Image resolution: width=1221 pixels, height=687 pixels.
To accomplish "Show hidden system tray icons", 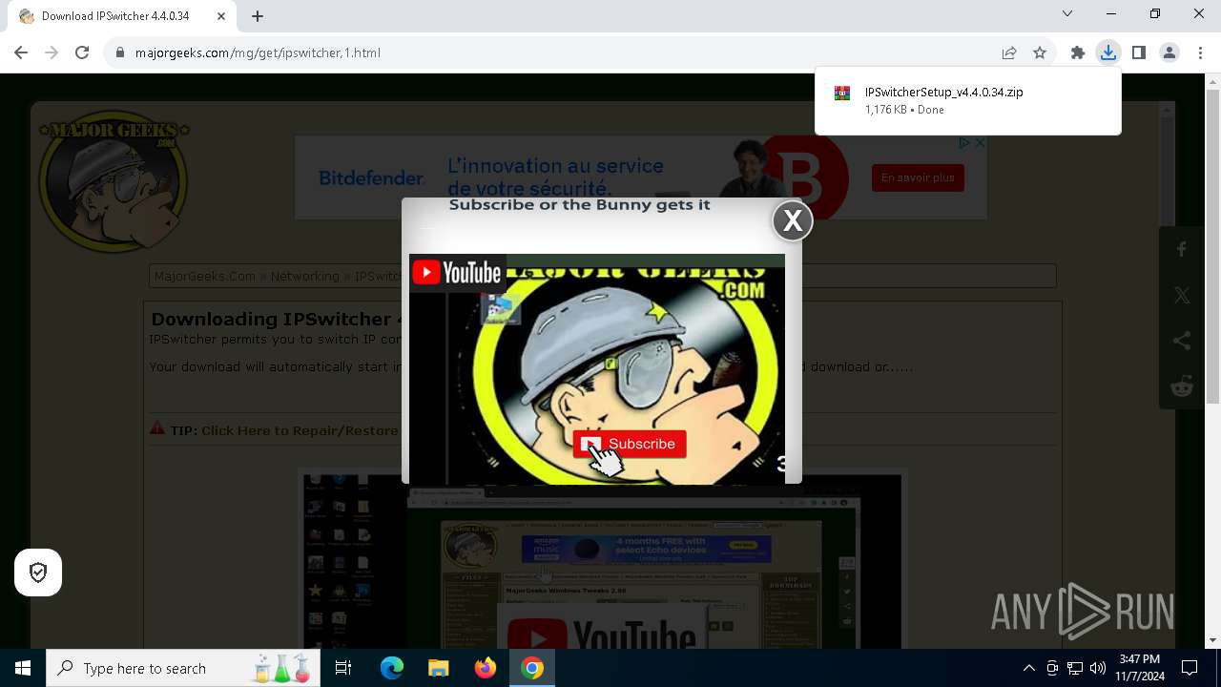I will pos(1029,668).
